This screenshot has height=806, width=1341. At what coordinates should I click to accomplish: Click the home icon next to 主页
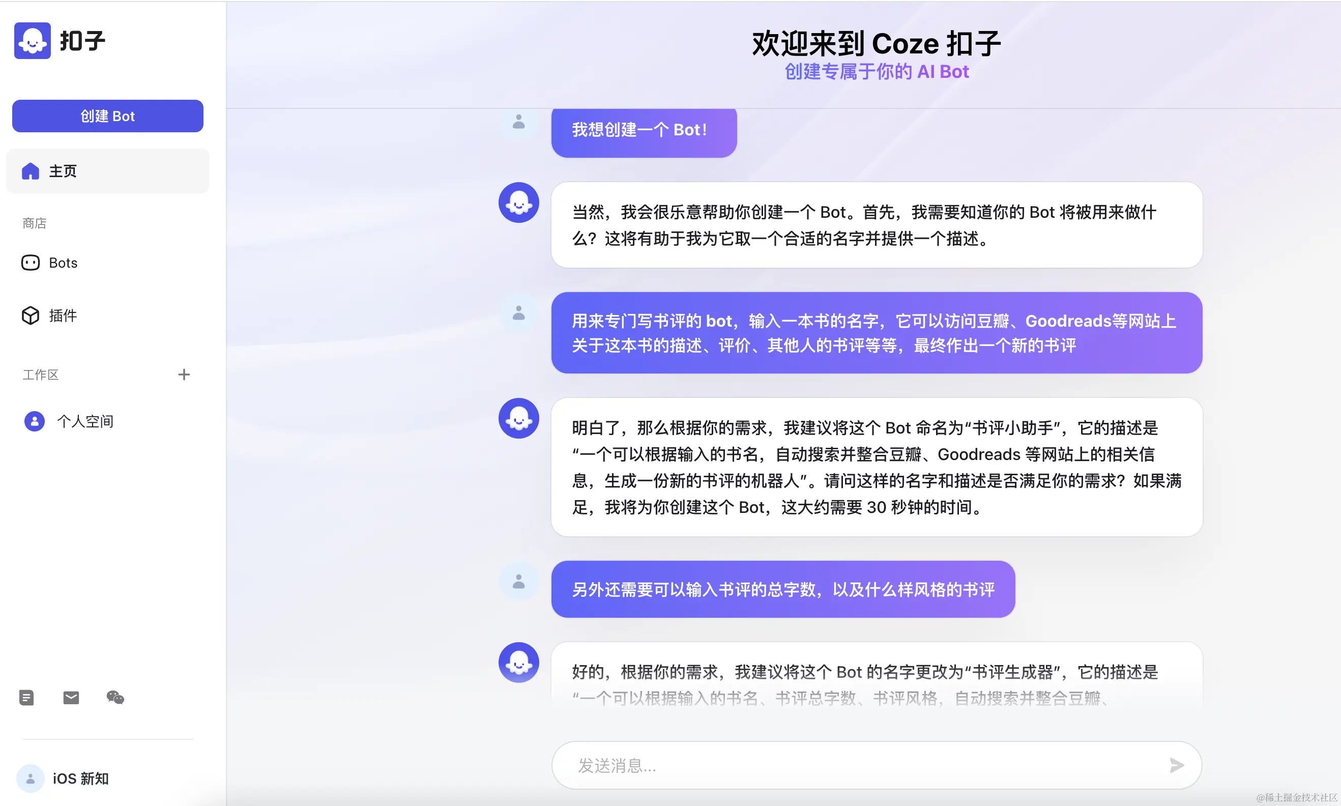pyautogui.click(x=31, y=171)
